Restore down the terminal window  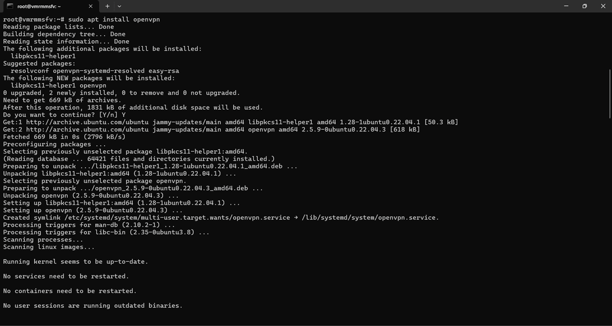[x=584, y=6]
